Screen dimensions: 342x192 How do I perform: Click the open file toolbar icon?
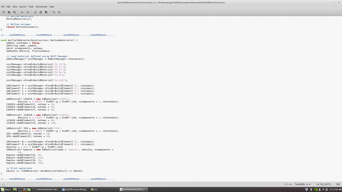9,12
